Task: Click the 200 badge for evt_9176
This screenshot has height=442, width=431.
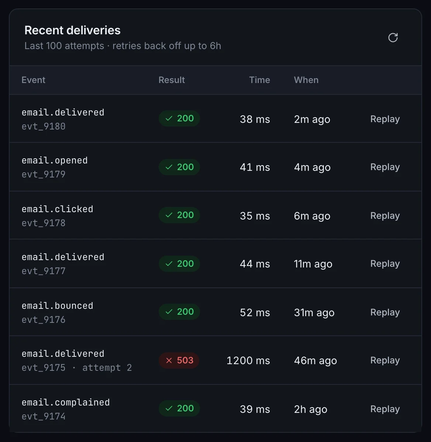Action: 179,312
